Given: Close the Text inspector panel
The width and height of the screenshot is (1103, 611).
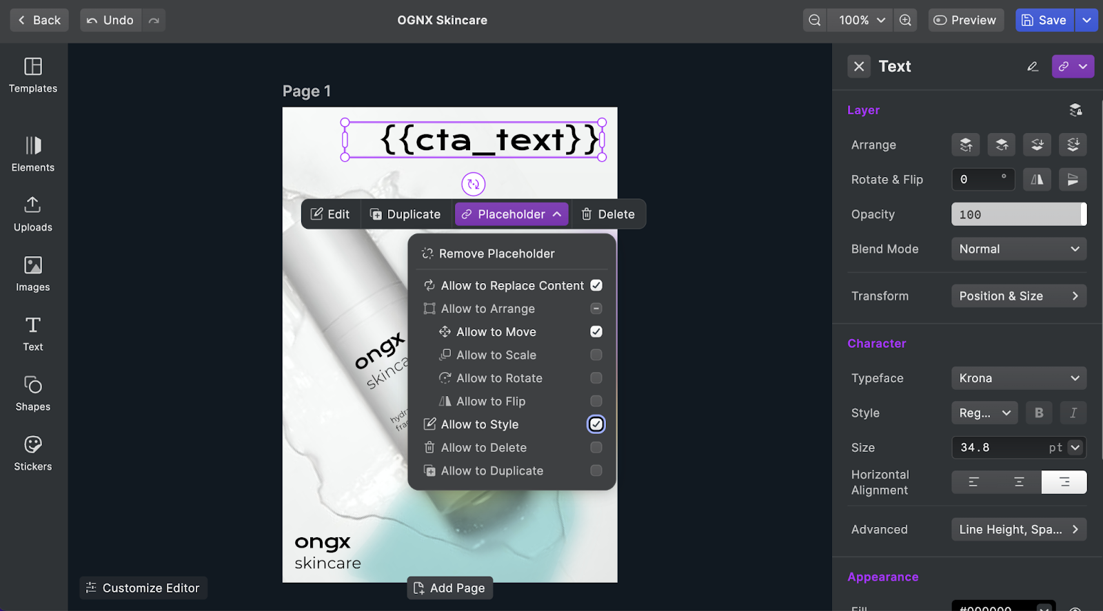Looking at the screenshot, I should 859,66.
